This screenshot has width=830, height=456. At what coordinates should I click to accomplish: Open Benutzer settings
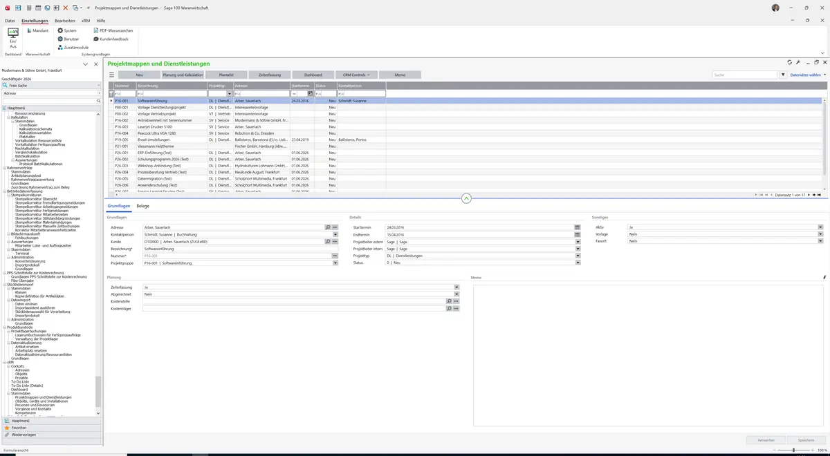68,39
